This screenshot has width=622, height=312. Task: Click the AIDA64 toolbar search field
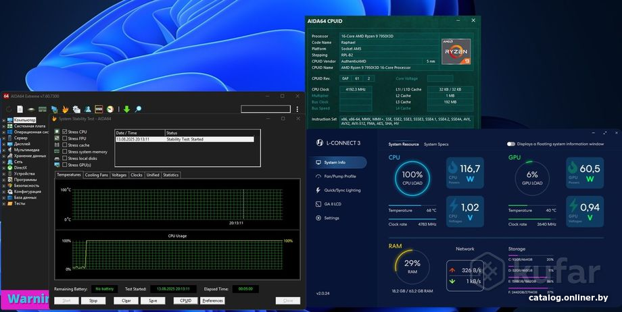click(265, 109)
